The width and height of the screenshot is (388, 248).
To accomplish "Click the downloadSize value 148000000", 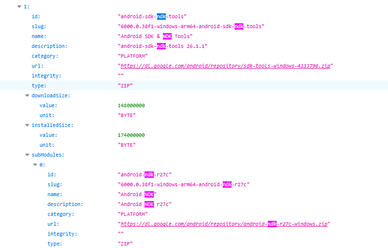I will tap(131, 106).
